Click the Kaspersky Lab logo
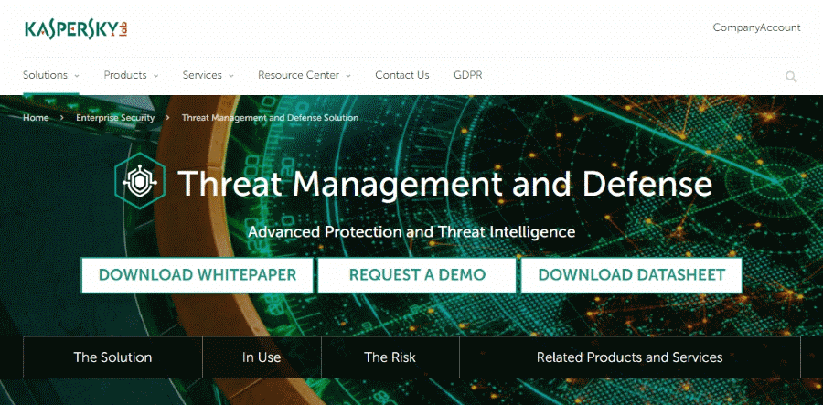The width and height of the screenshot is (823, 405). 76,29
